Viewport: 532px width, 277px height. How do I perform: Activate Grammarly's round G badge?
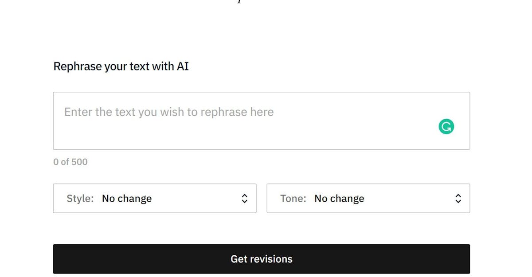click(x=446, y=127)
